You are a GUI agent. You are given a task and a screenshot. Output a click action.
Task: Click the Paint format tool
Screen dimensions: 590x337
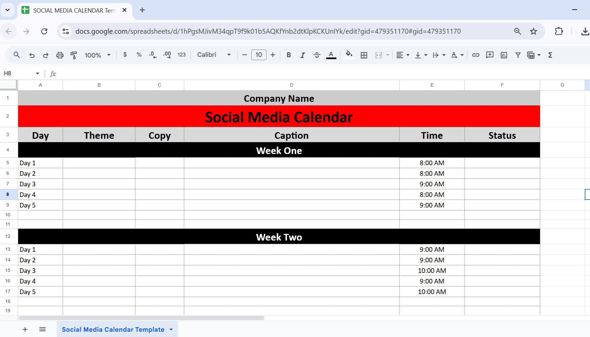click(x=74, y=55)
